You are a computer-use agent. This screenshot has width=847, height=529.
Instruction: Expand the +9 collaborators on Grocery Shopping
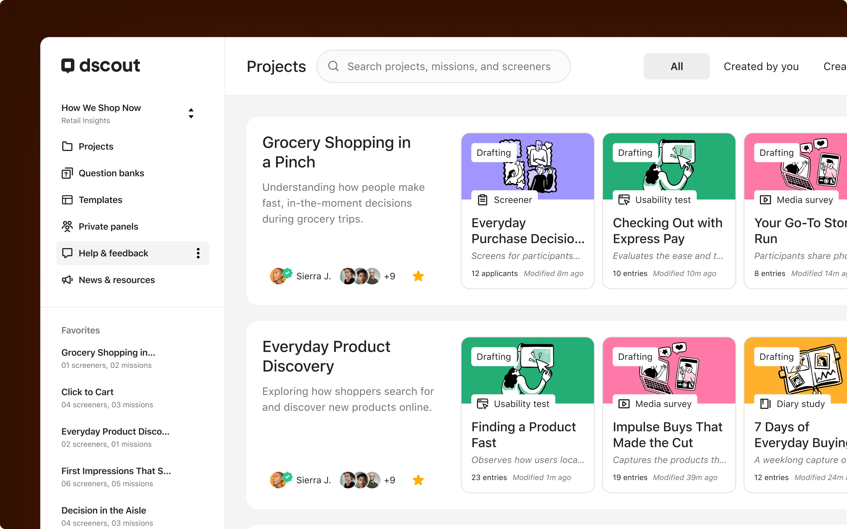(x=390, y=276)
